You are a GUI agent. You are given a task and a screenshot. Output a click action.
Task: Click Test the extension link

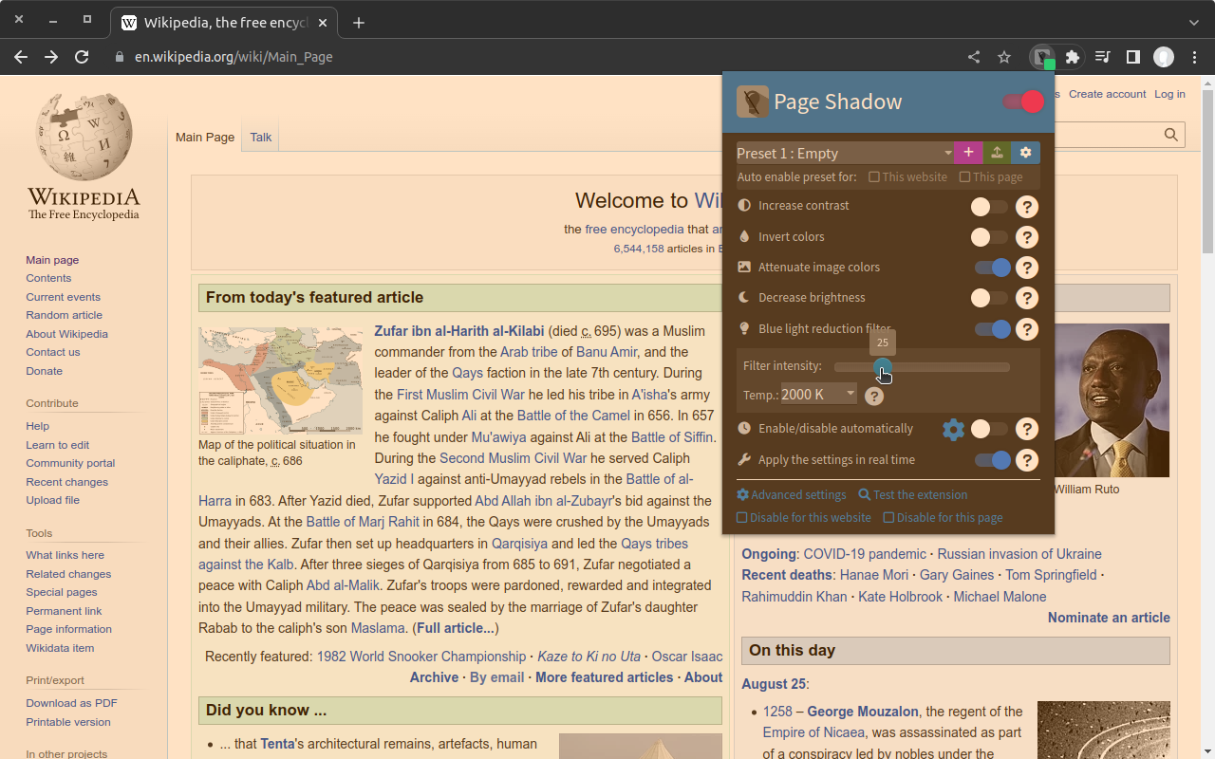pyautogui.click(x=913, y=495)
